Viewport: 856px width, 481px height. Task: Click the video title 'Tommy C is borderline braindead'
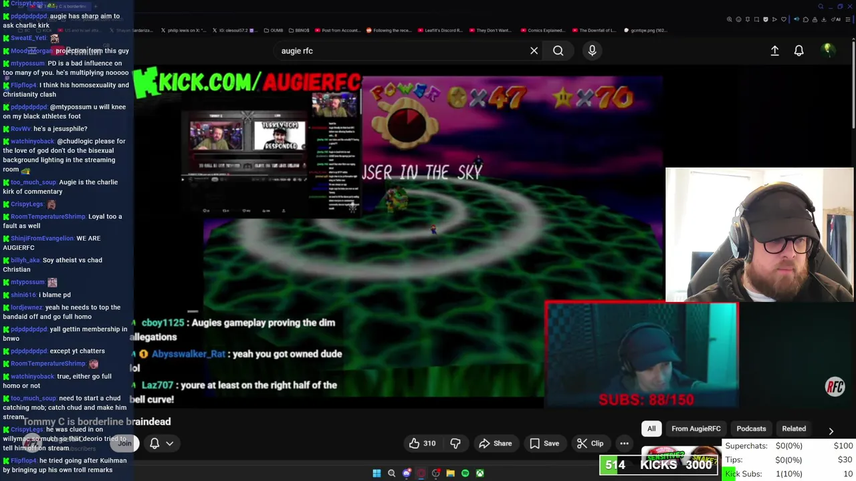tap(96, 422)
